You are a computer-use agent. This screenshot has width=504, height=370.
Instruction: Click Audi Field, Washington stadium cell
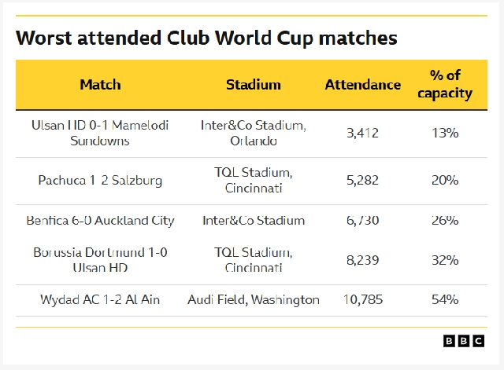tap(254, 300)
